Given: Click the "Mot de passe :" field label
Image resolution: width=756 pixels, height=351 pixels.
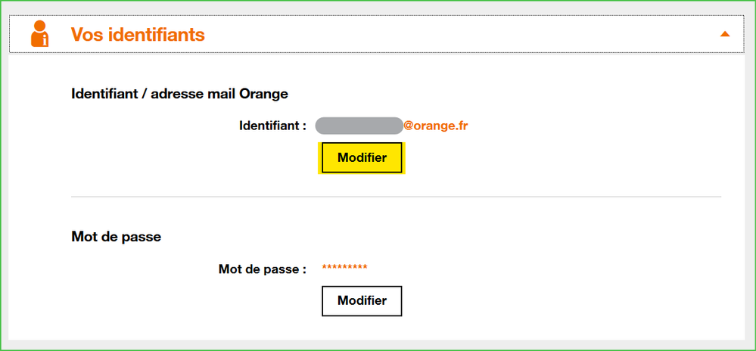Looking at the screenshot, I should click(262, 269).
